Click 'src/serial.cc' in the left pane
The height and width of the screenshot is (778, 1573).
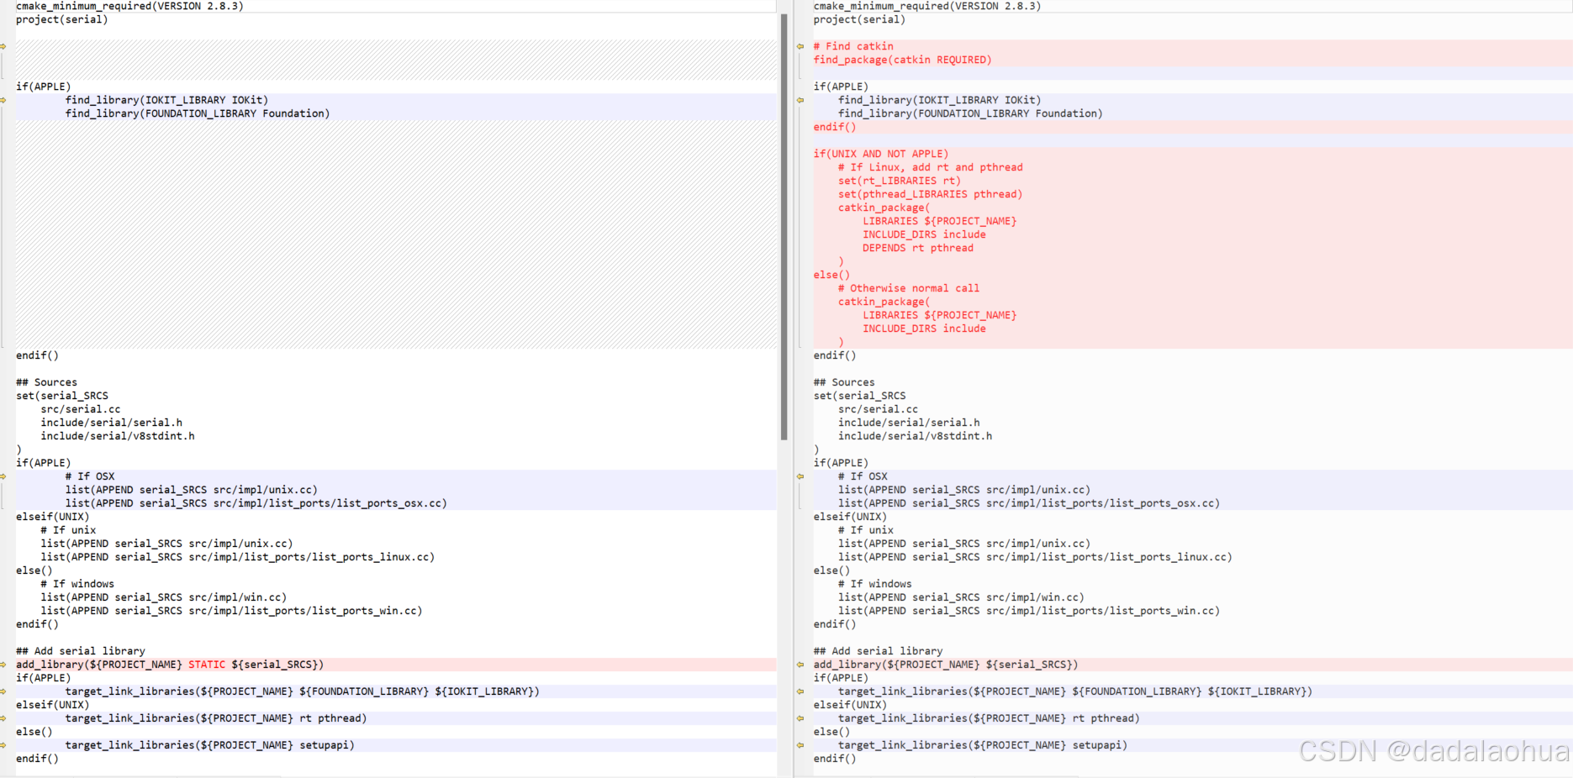[81, 409]
